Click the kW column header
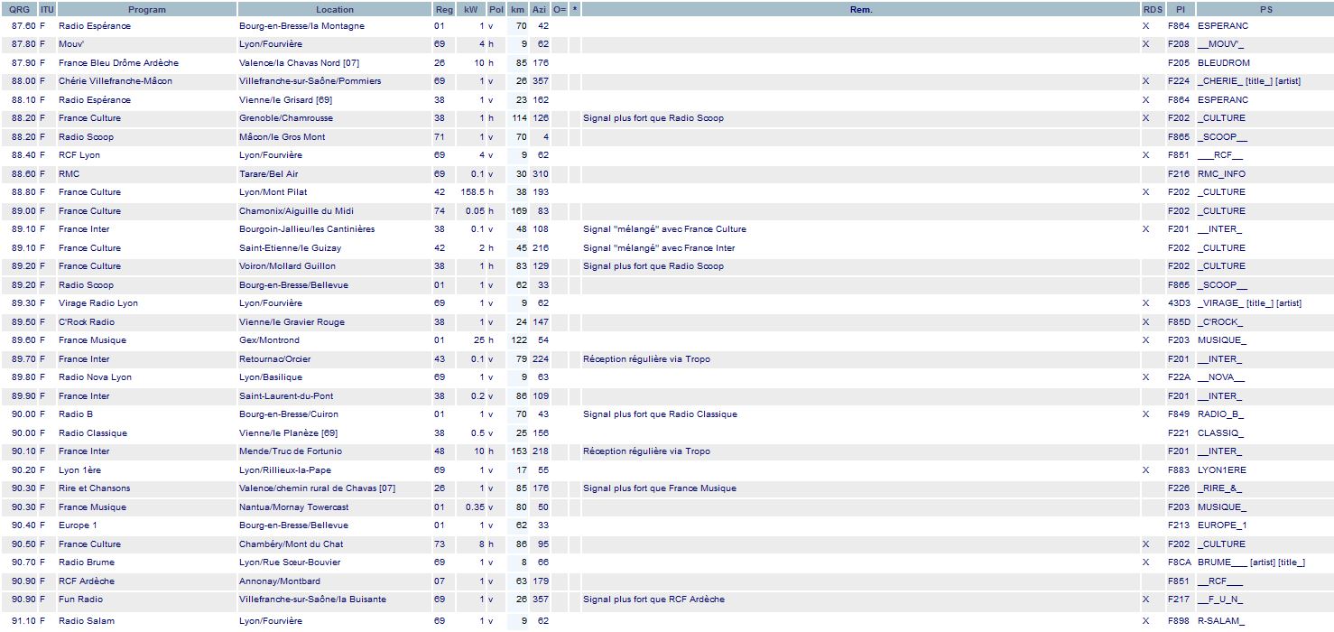This screenshot has height=632, width=1334. 470,9
